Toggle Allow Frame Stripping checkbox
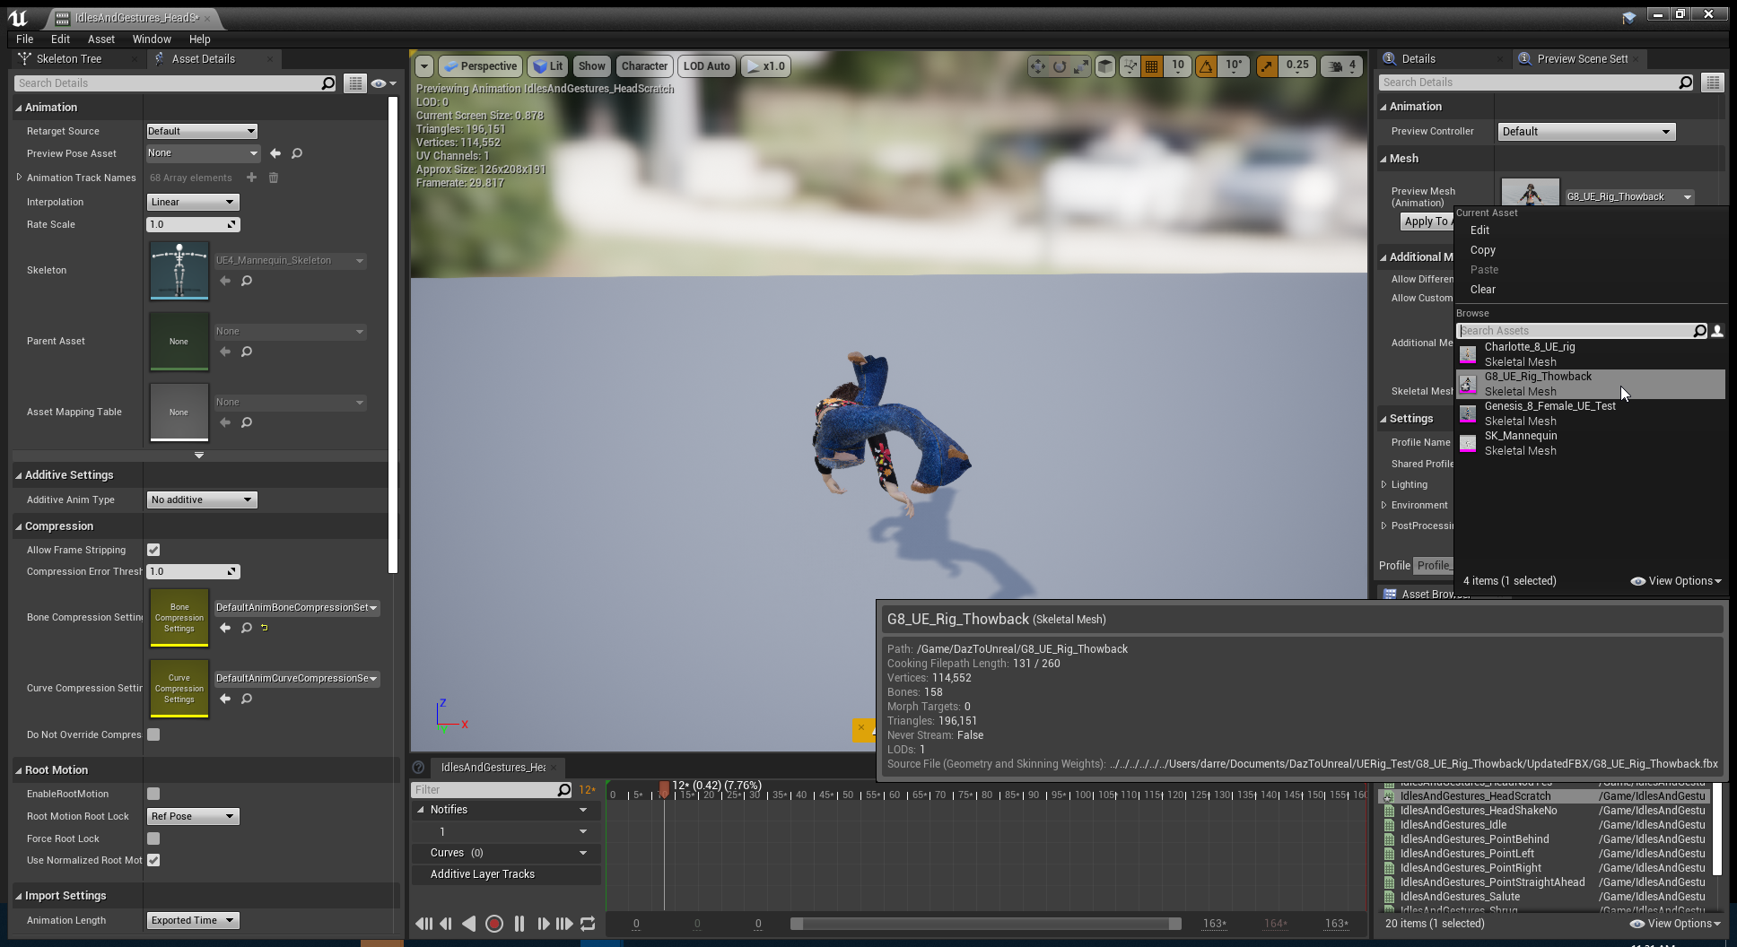1737x947 pixels. (153, 550)
